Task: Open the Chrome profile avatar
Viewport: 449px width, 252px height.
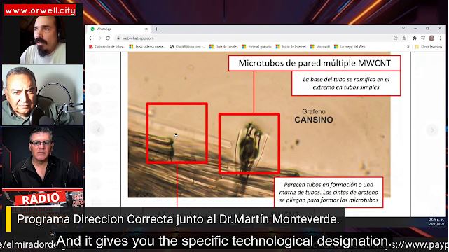Action: click(x=431, y=38)
